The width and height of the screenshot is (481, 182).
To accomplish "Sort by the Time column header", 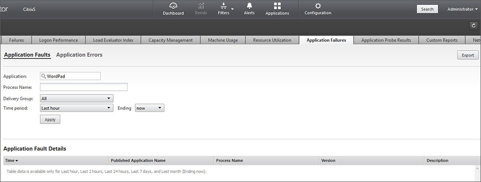I will tap(56, 160).
